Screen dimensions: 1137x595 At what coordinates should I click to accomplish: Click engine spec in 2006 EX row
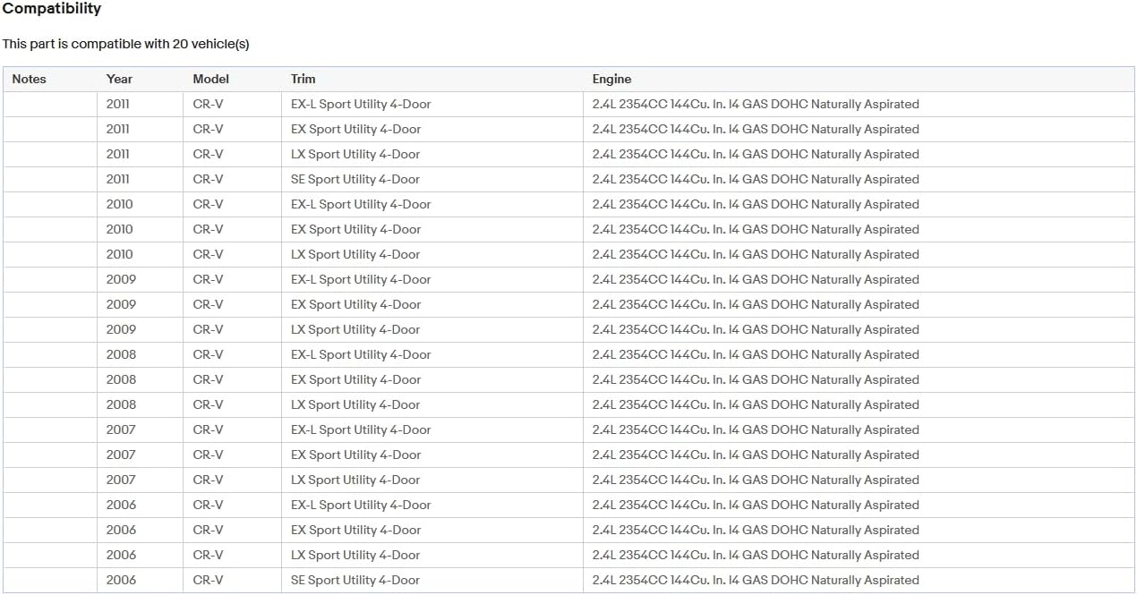click(756, 530)
